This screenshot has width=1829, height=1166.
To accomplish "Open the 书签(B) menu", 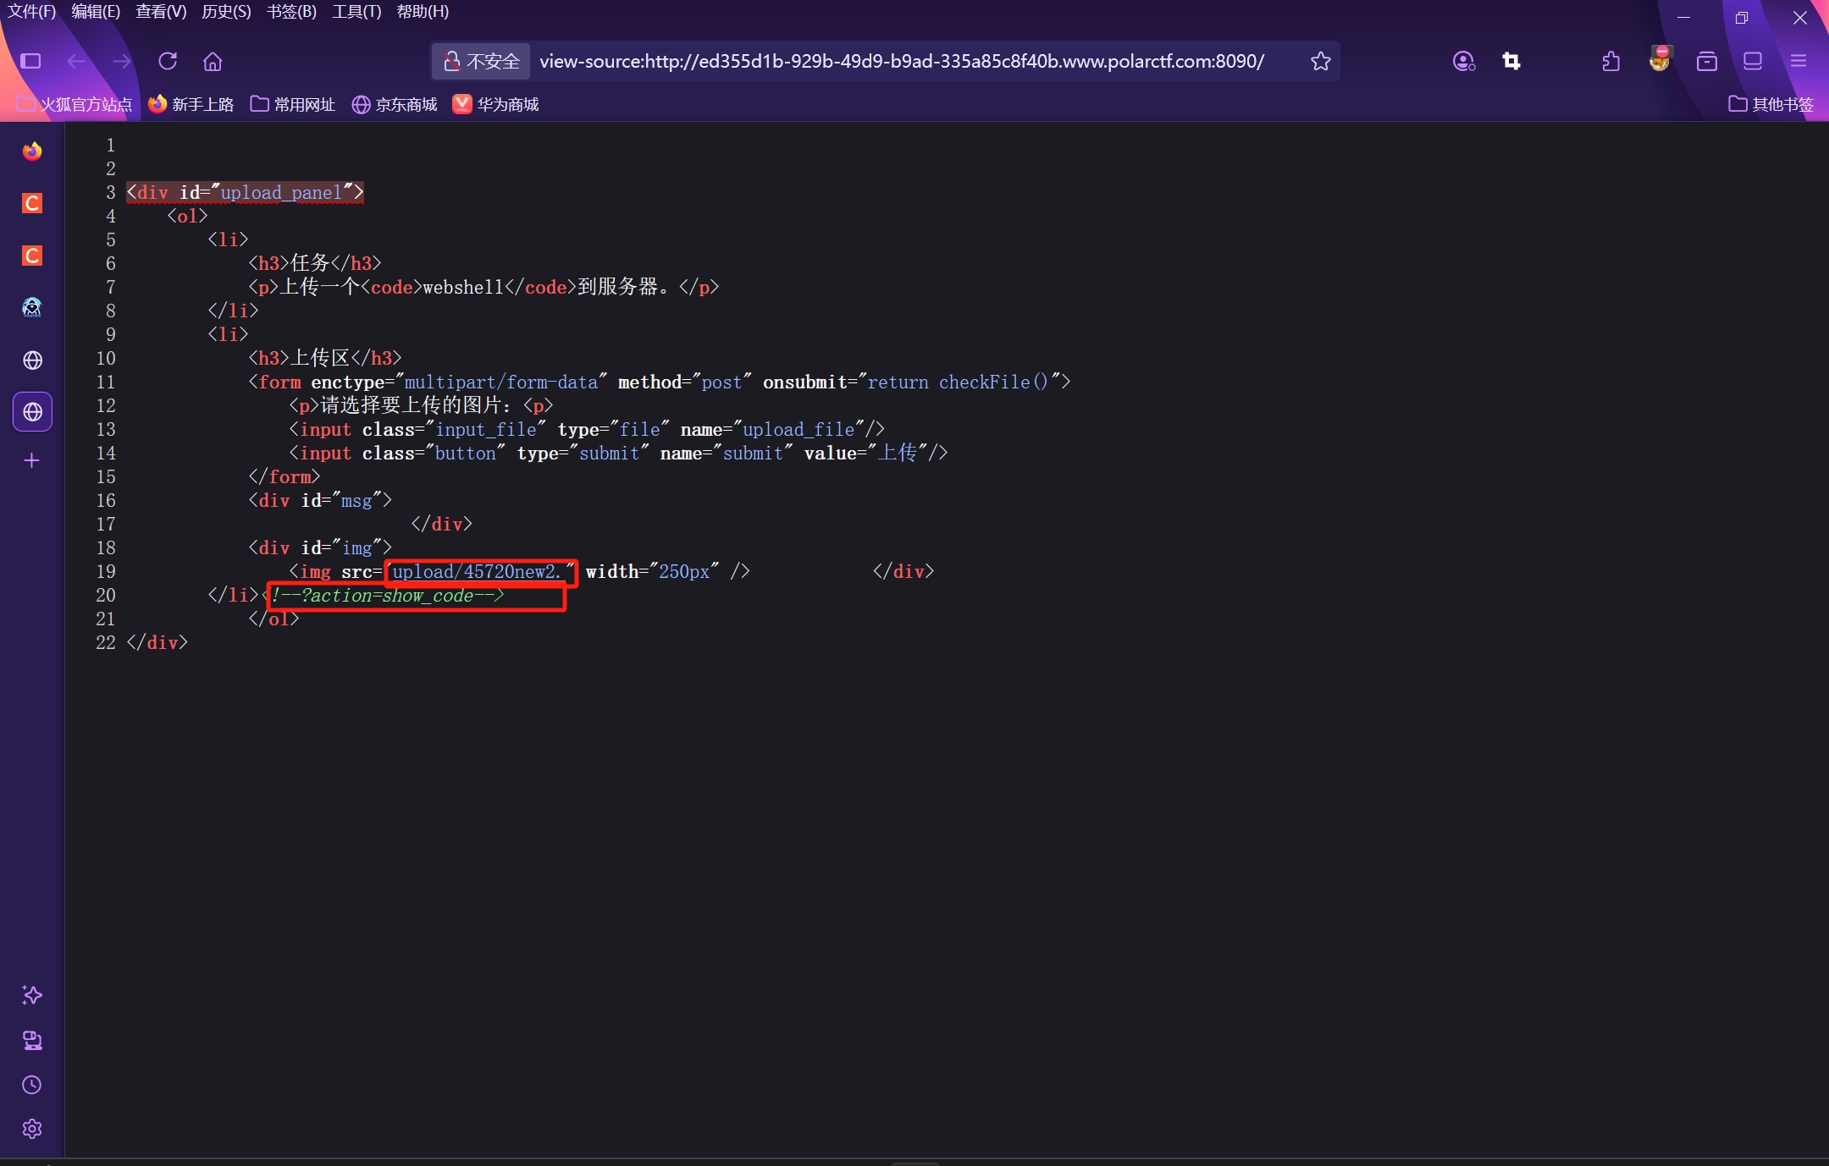I will coord(291,12).
